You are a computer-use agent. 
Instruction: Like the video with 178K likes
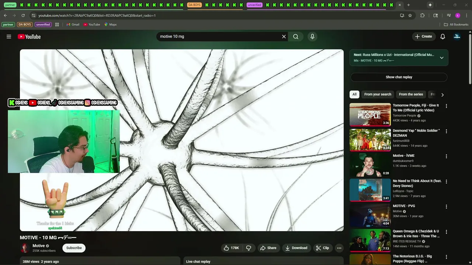point(231,248)
